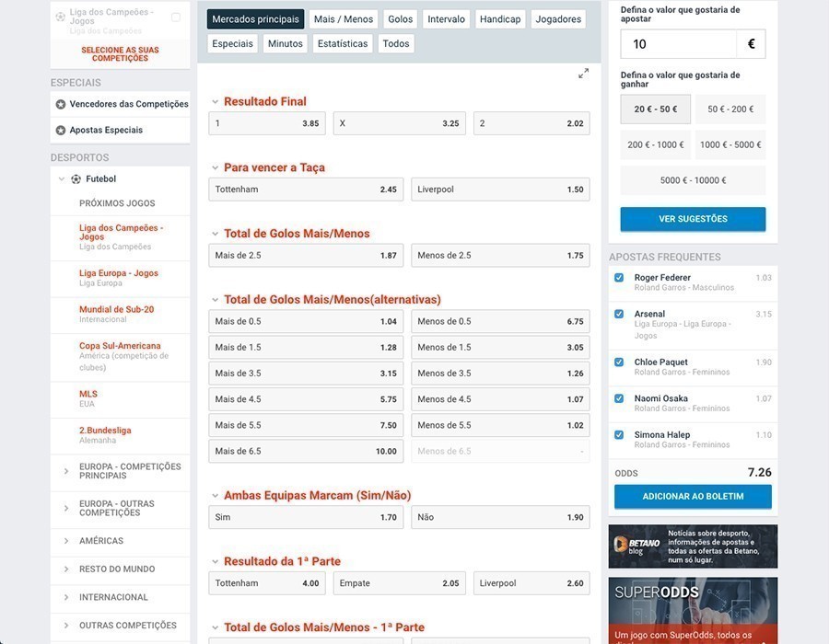This screenshot has height=644, width=829.
Task: Switch to the Minutos tab
Action: click(286, 44)
